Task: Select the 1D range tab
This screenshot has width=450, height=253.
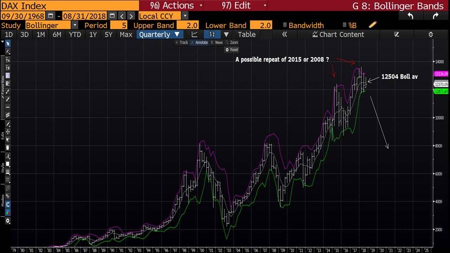Action: coord(9,34)
